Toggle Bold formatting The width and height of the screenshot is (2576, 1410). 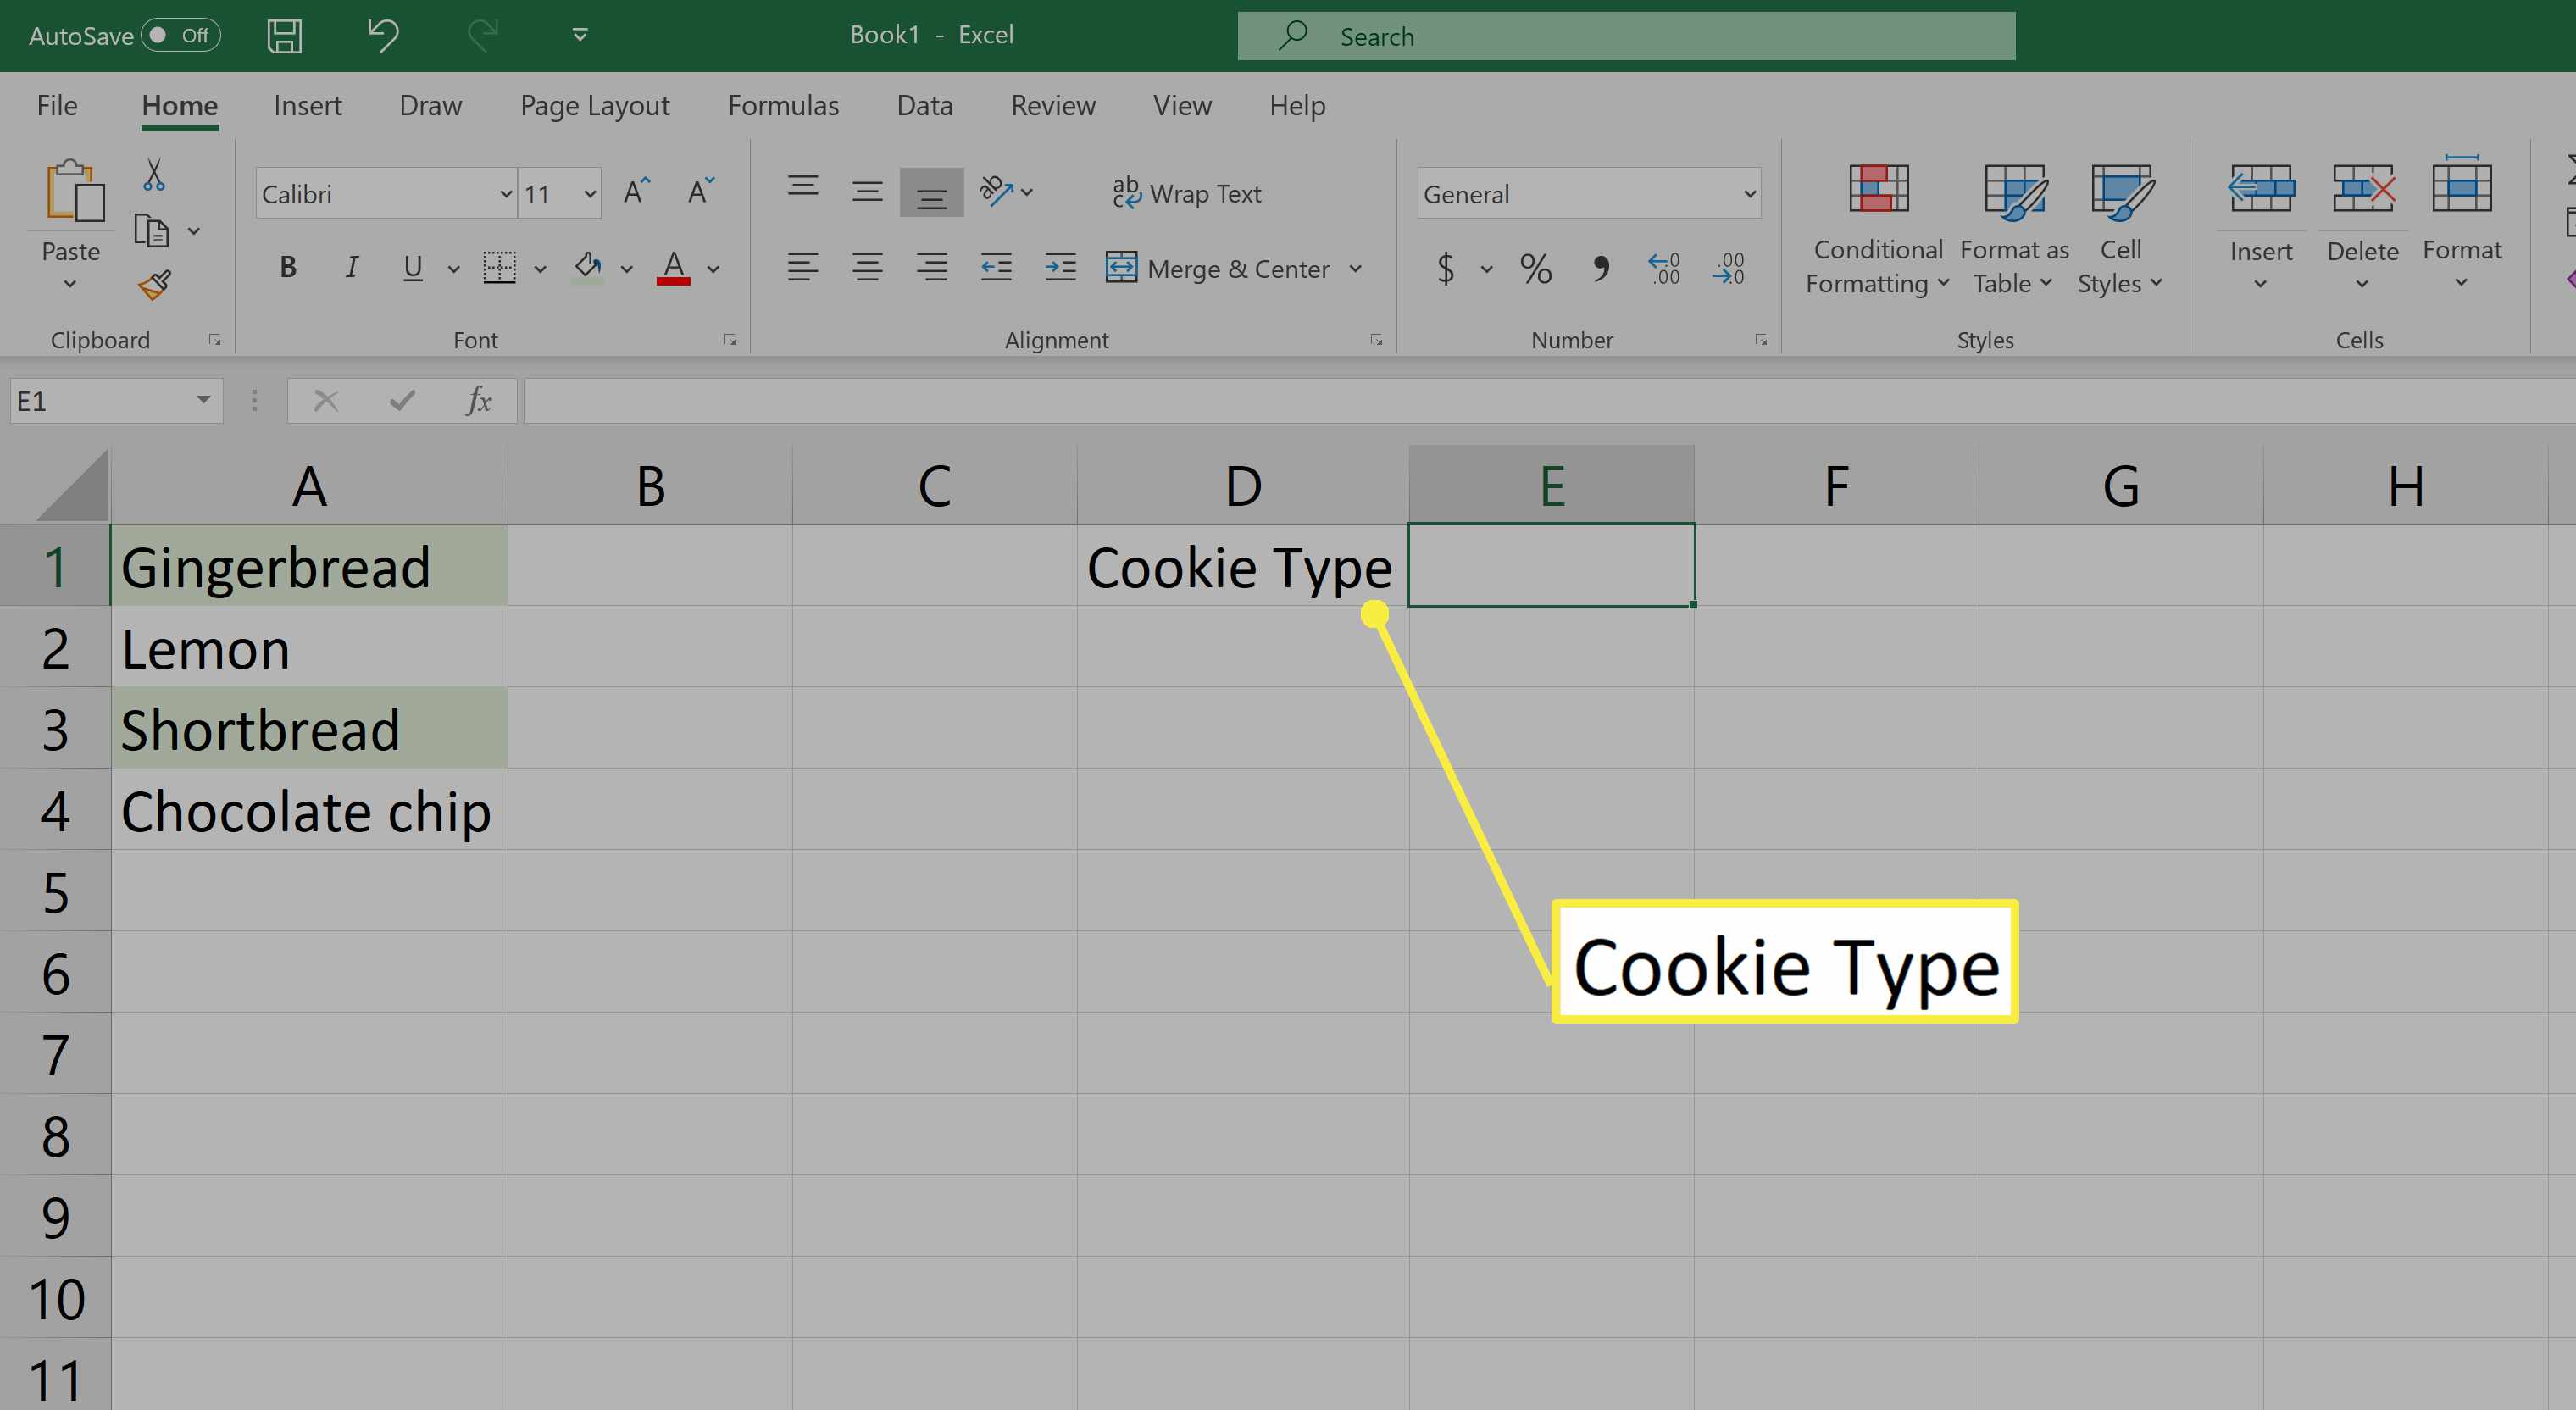[288, 267]
